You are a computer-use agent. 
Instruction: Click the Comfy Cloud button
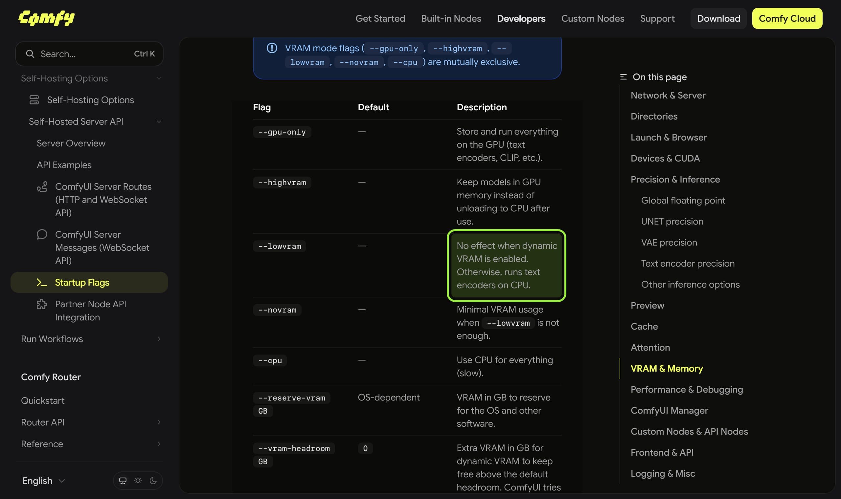point(787,18)
